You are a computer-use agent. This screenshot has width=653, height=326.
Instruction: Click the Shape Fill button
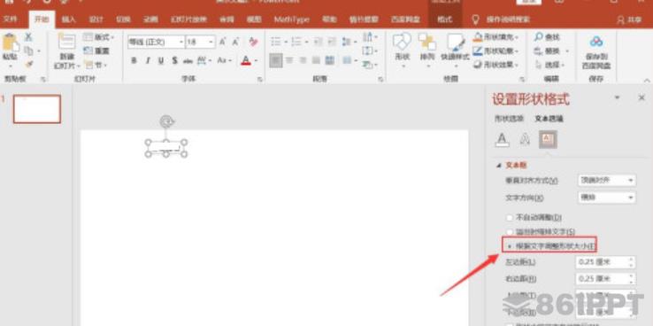pyautogui.click(x=496, y=37)
